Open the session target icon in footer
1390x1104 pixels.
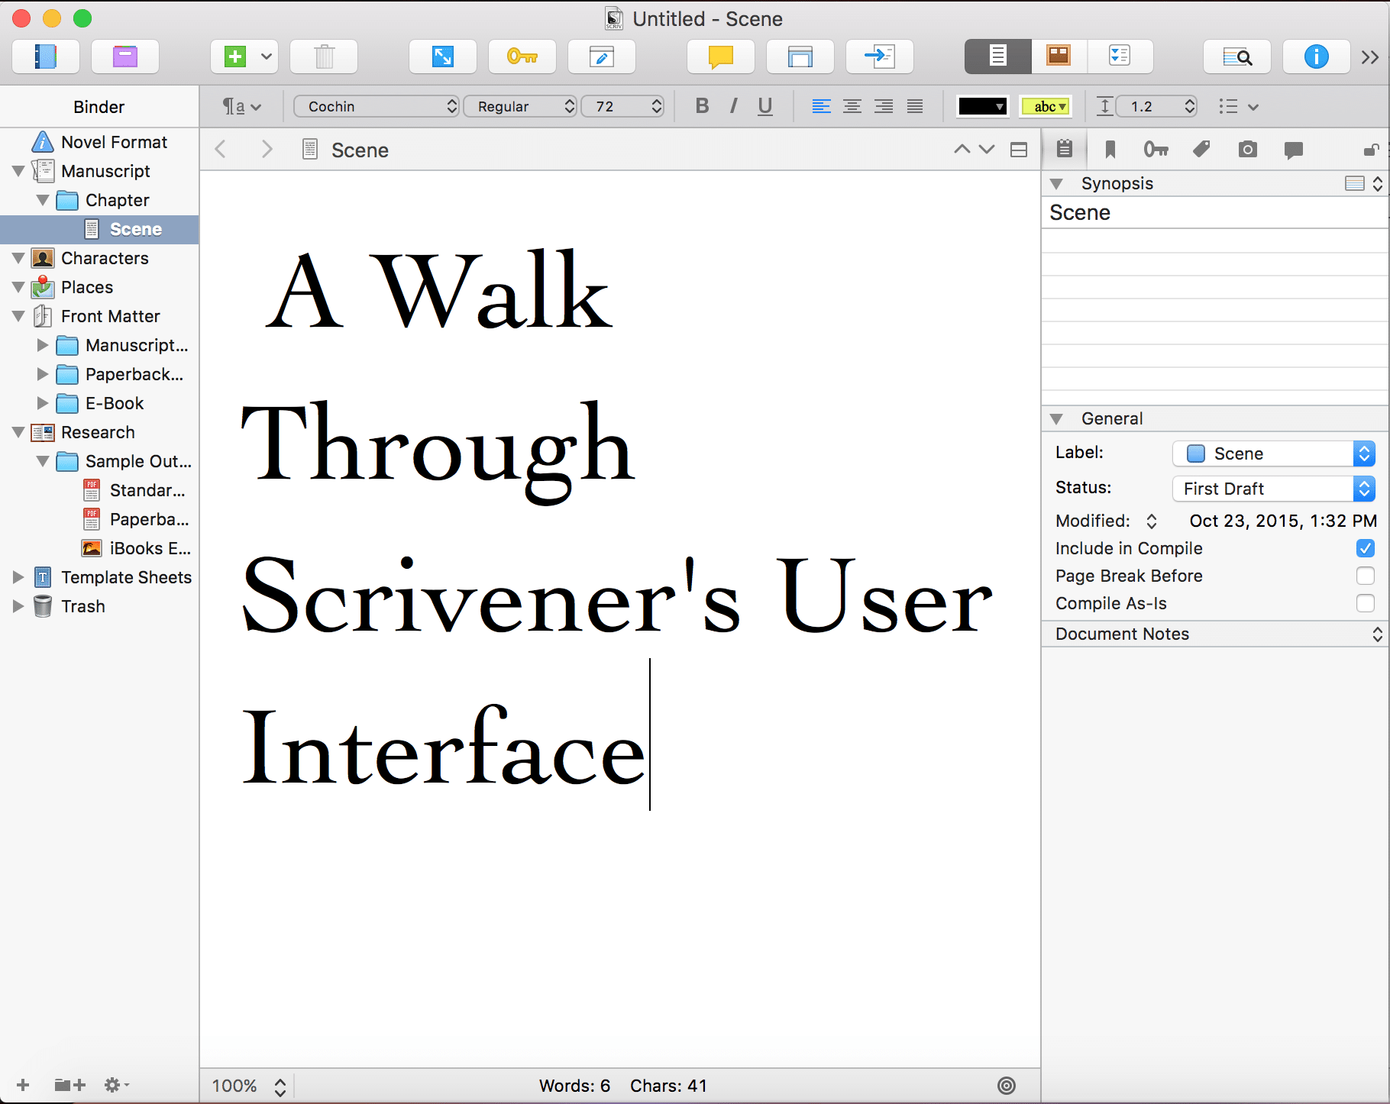tap(1007, 1086)
